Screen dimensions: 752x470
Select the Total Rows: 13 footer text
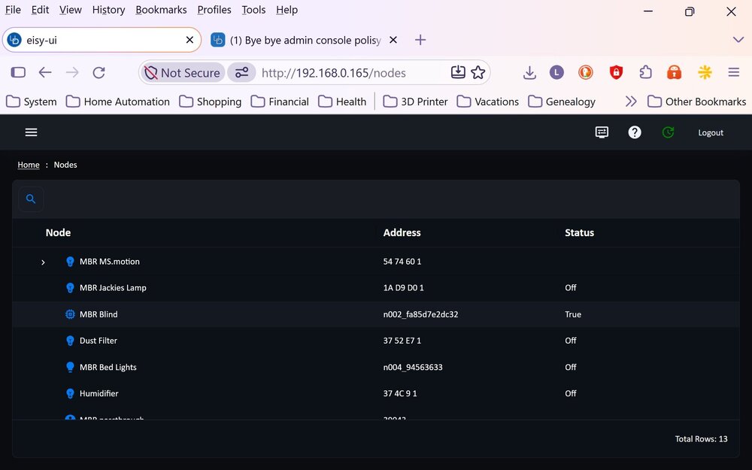pos(701,439)
